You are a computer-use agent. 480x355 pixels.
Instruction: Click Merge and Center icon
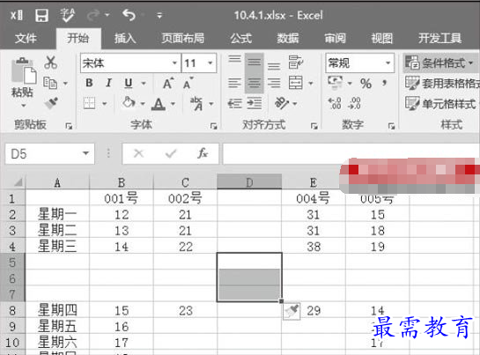pyautogui.click(x=296, y=83)
